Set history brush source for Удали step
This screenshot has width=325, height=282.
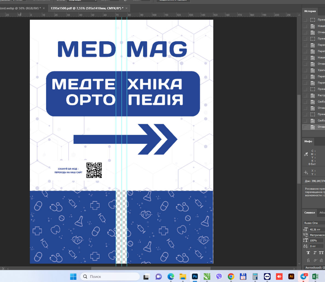pos(305,70)
